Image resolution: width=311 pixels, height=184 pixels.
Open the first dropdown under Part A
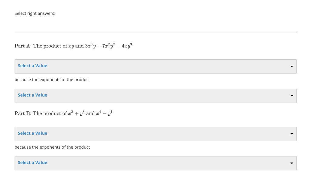pyautogui.click(x=155, y=66)
